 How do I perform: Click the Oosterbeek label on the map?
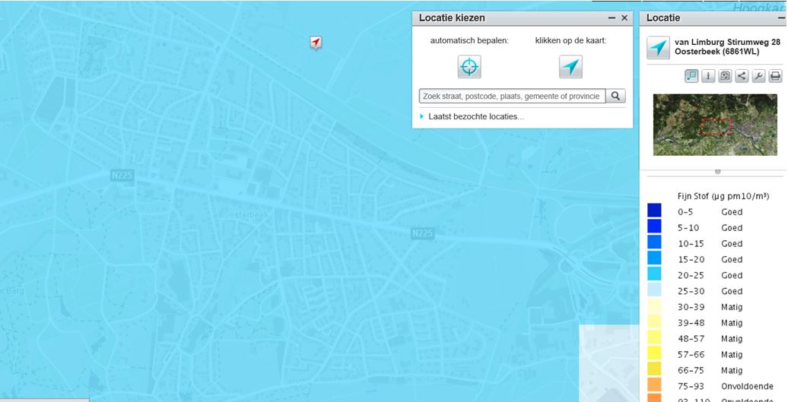tap(246, 215)
